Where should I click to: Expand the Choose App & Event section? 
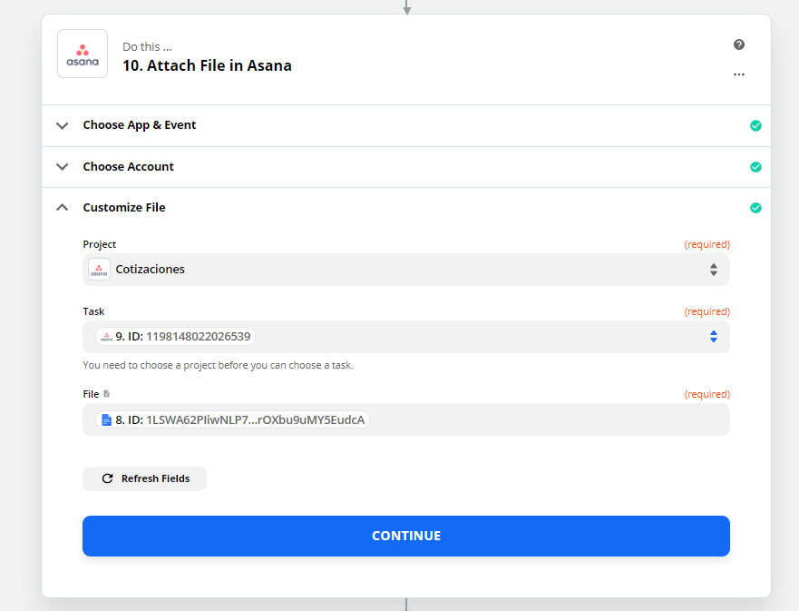[x=63, y=125]
